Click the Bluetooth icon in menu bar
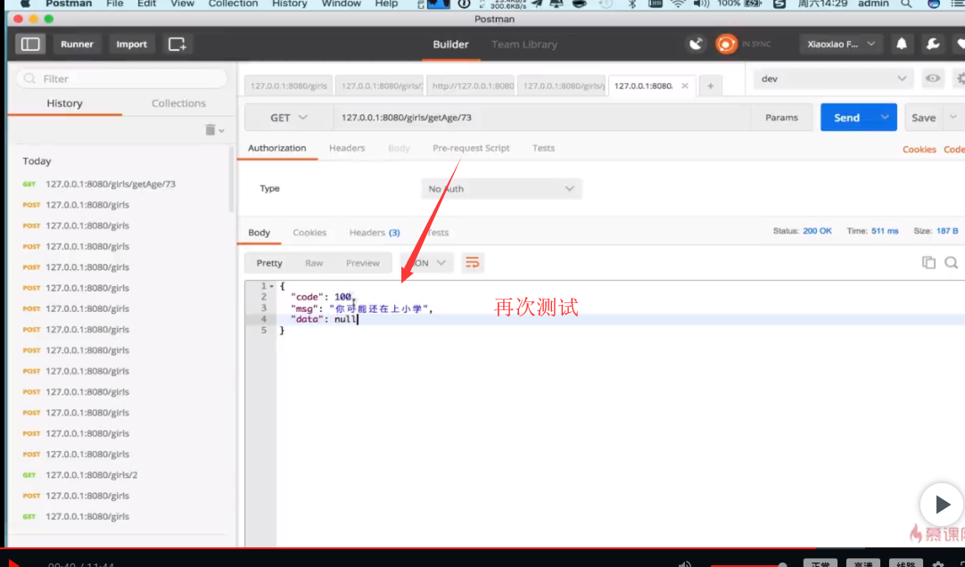 tap(632, 4)
